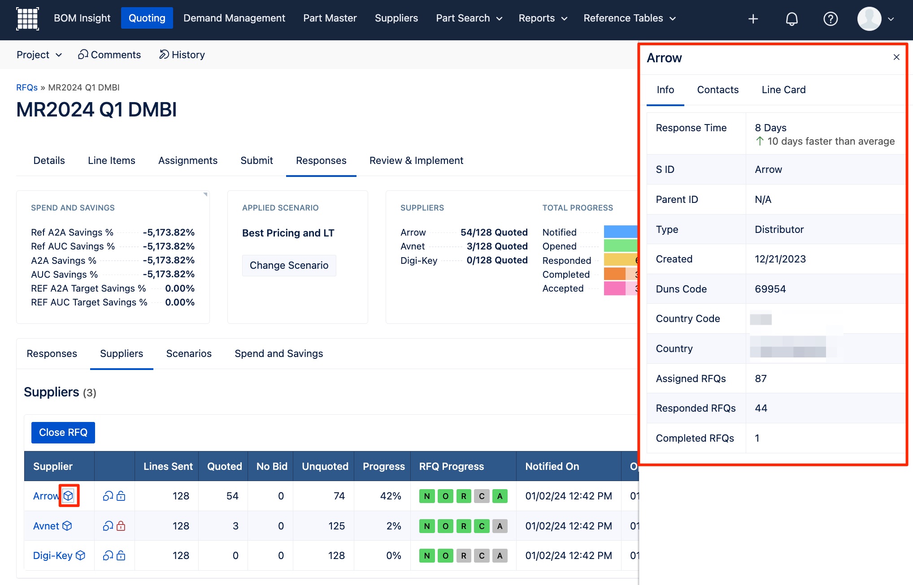Select Info tab in Arrow panel
913x585 pixels.
tap(665, 90)
